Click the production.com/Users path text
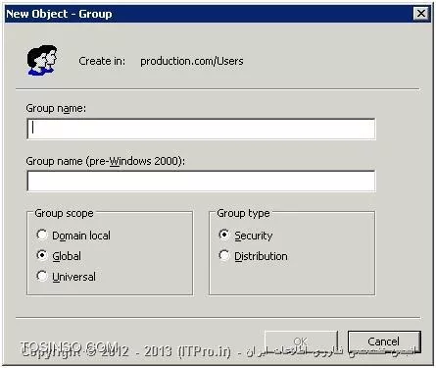This screenshot has height=368, width=436. [x=192, y=61]
